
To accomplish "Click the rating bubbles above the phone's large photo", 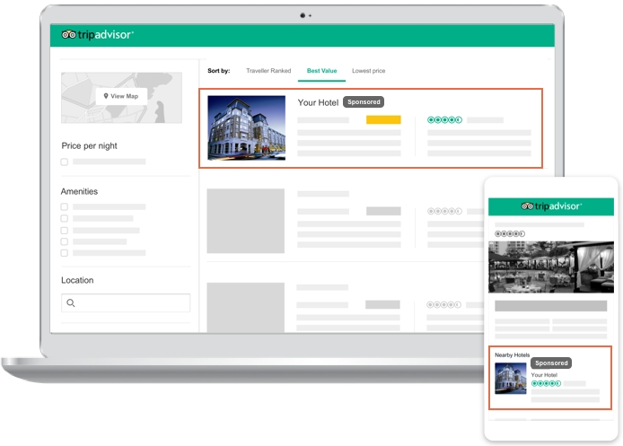I will [509, 233].
